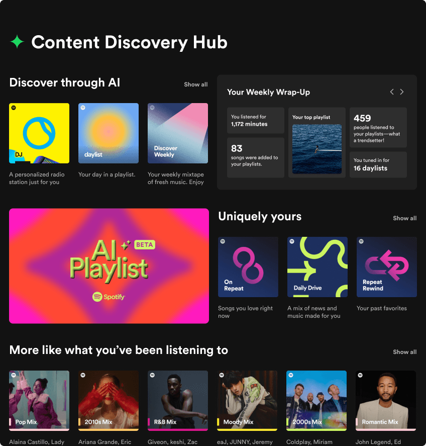Click the Spotify badge on the Pop Mix cover
This screenshot has width=426, height=446.
[x=14, y=375]
